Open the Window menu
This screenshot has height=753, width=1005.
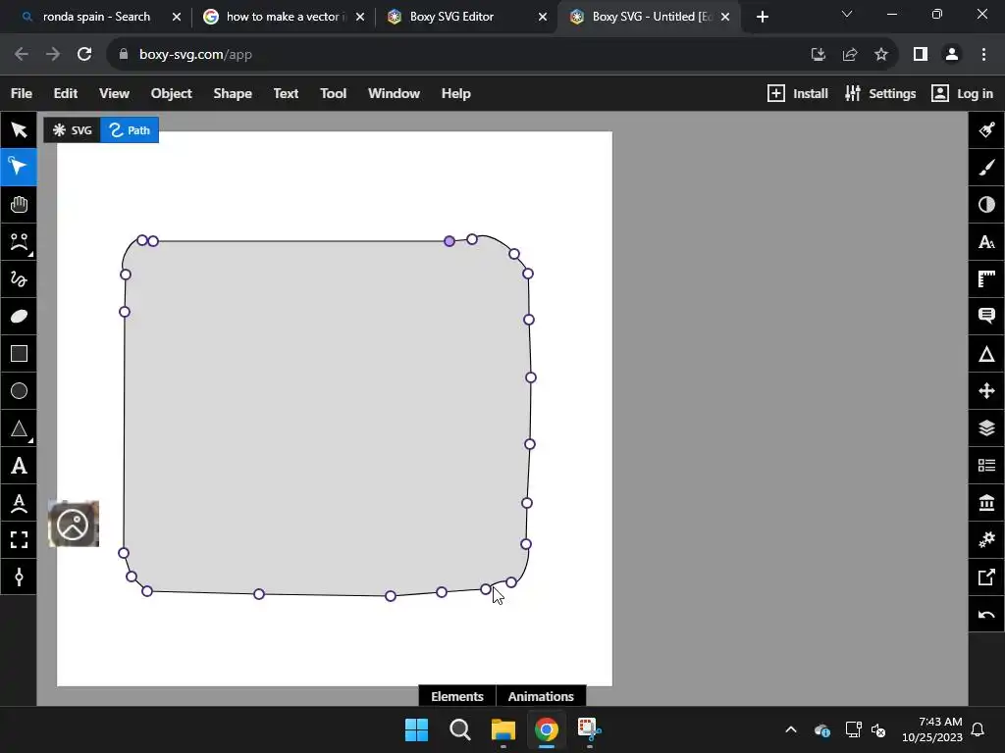(394, 93)
